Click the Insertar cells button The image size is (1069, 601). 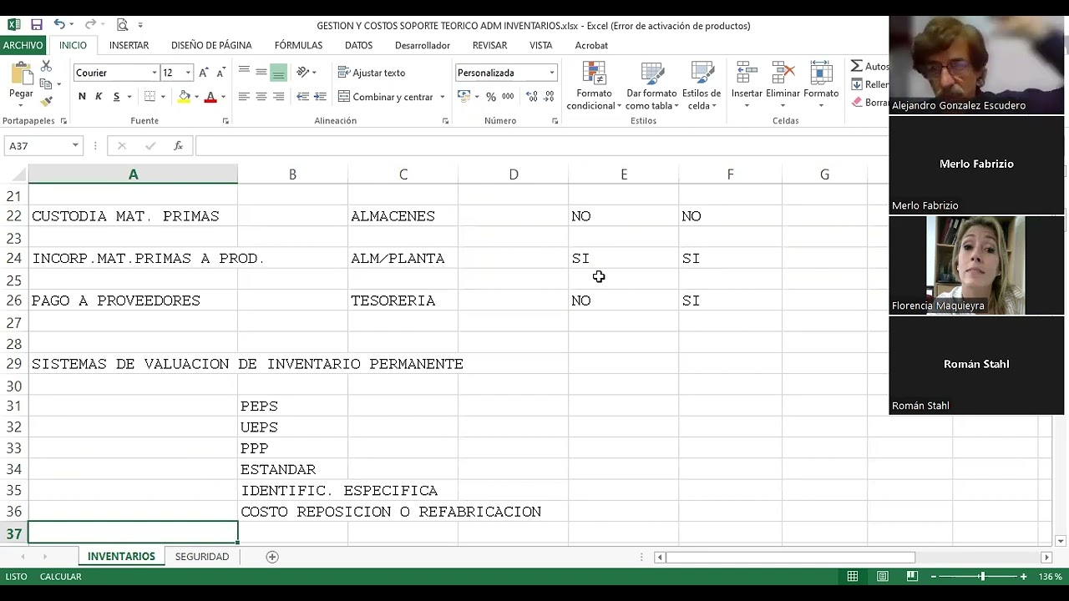(x=747, y=86)
